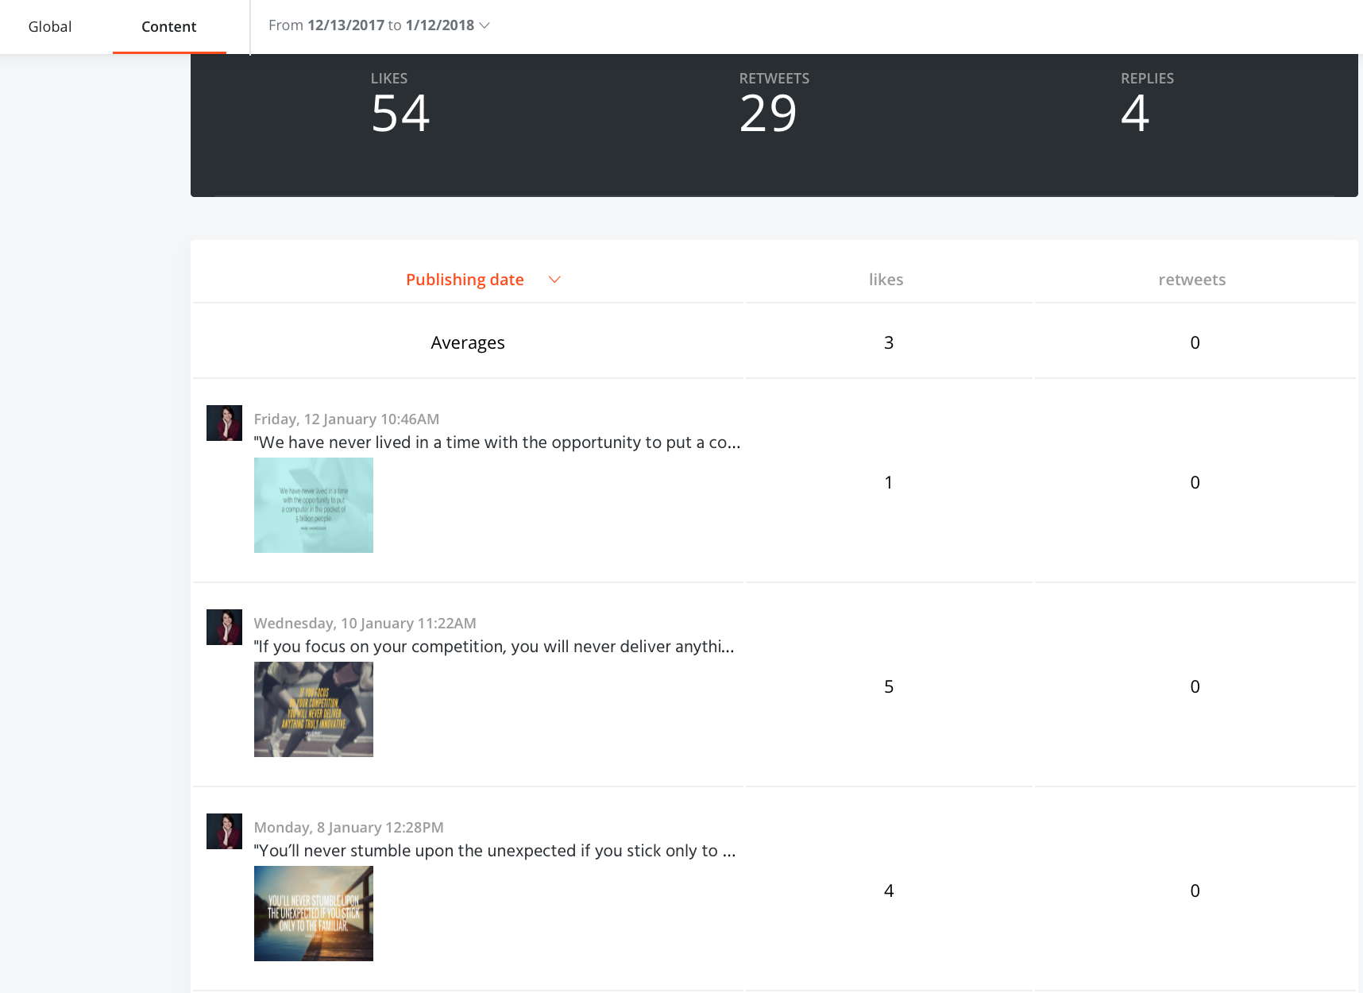
Task: Toggle the Publishing date sort arrow
Action: point(554,280)
